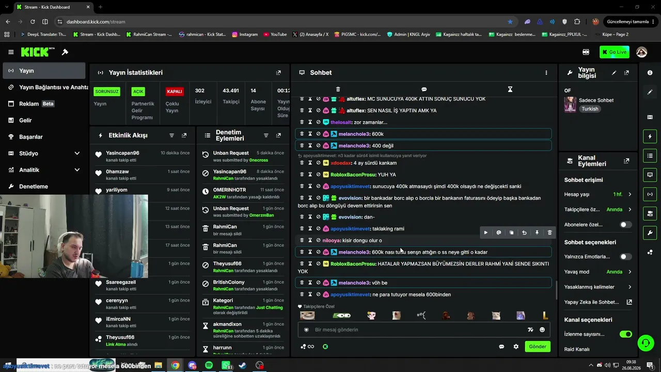The image size is (661, 372).
Task: Open Spotify from the Windows taskbar
Action: tap(209, 366)
